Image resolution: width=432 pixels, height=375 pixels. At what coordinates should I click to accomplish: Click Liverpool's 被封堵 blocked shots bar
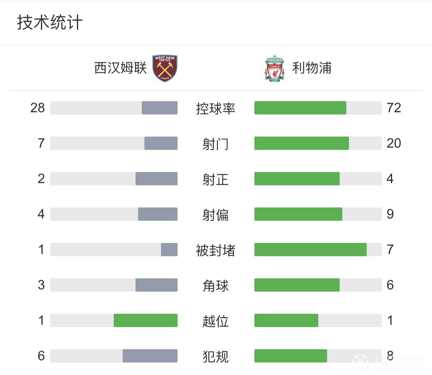[310, 250]
